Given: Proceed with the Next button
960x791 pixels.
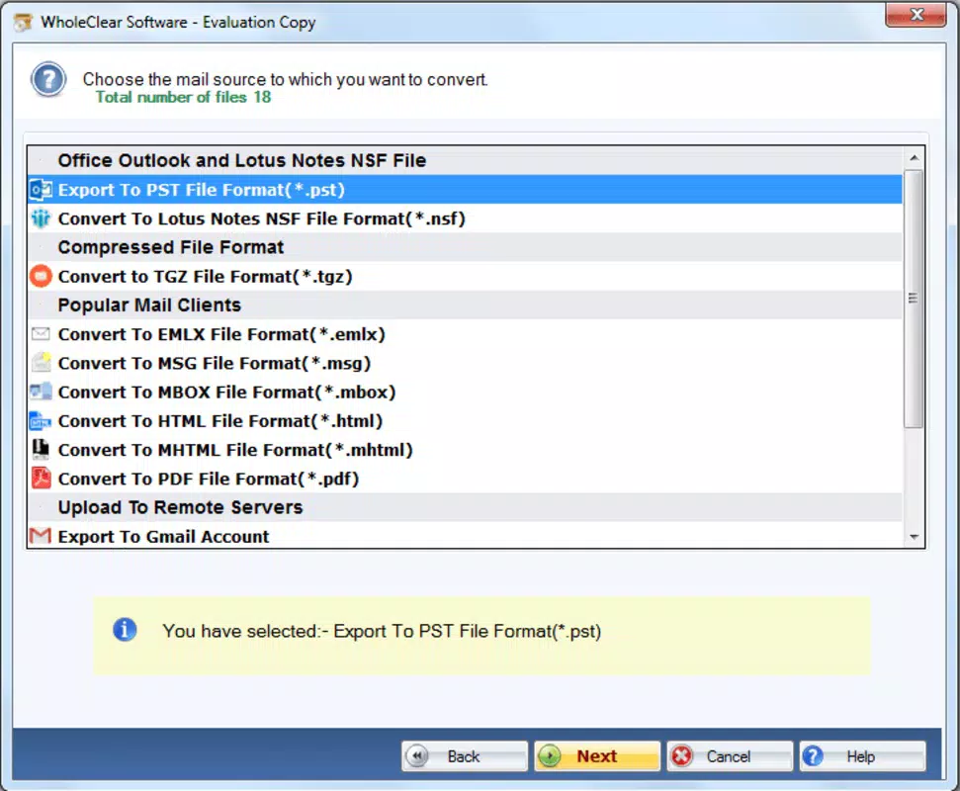Looking at the screenshot, I should tap(597, 756).
